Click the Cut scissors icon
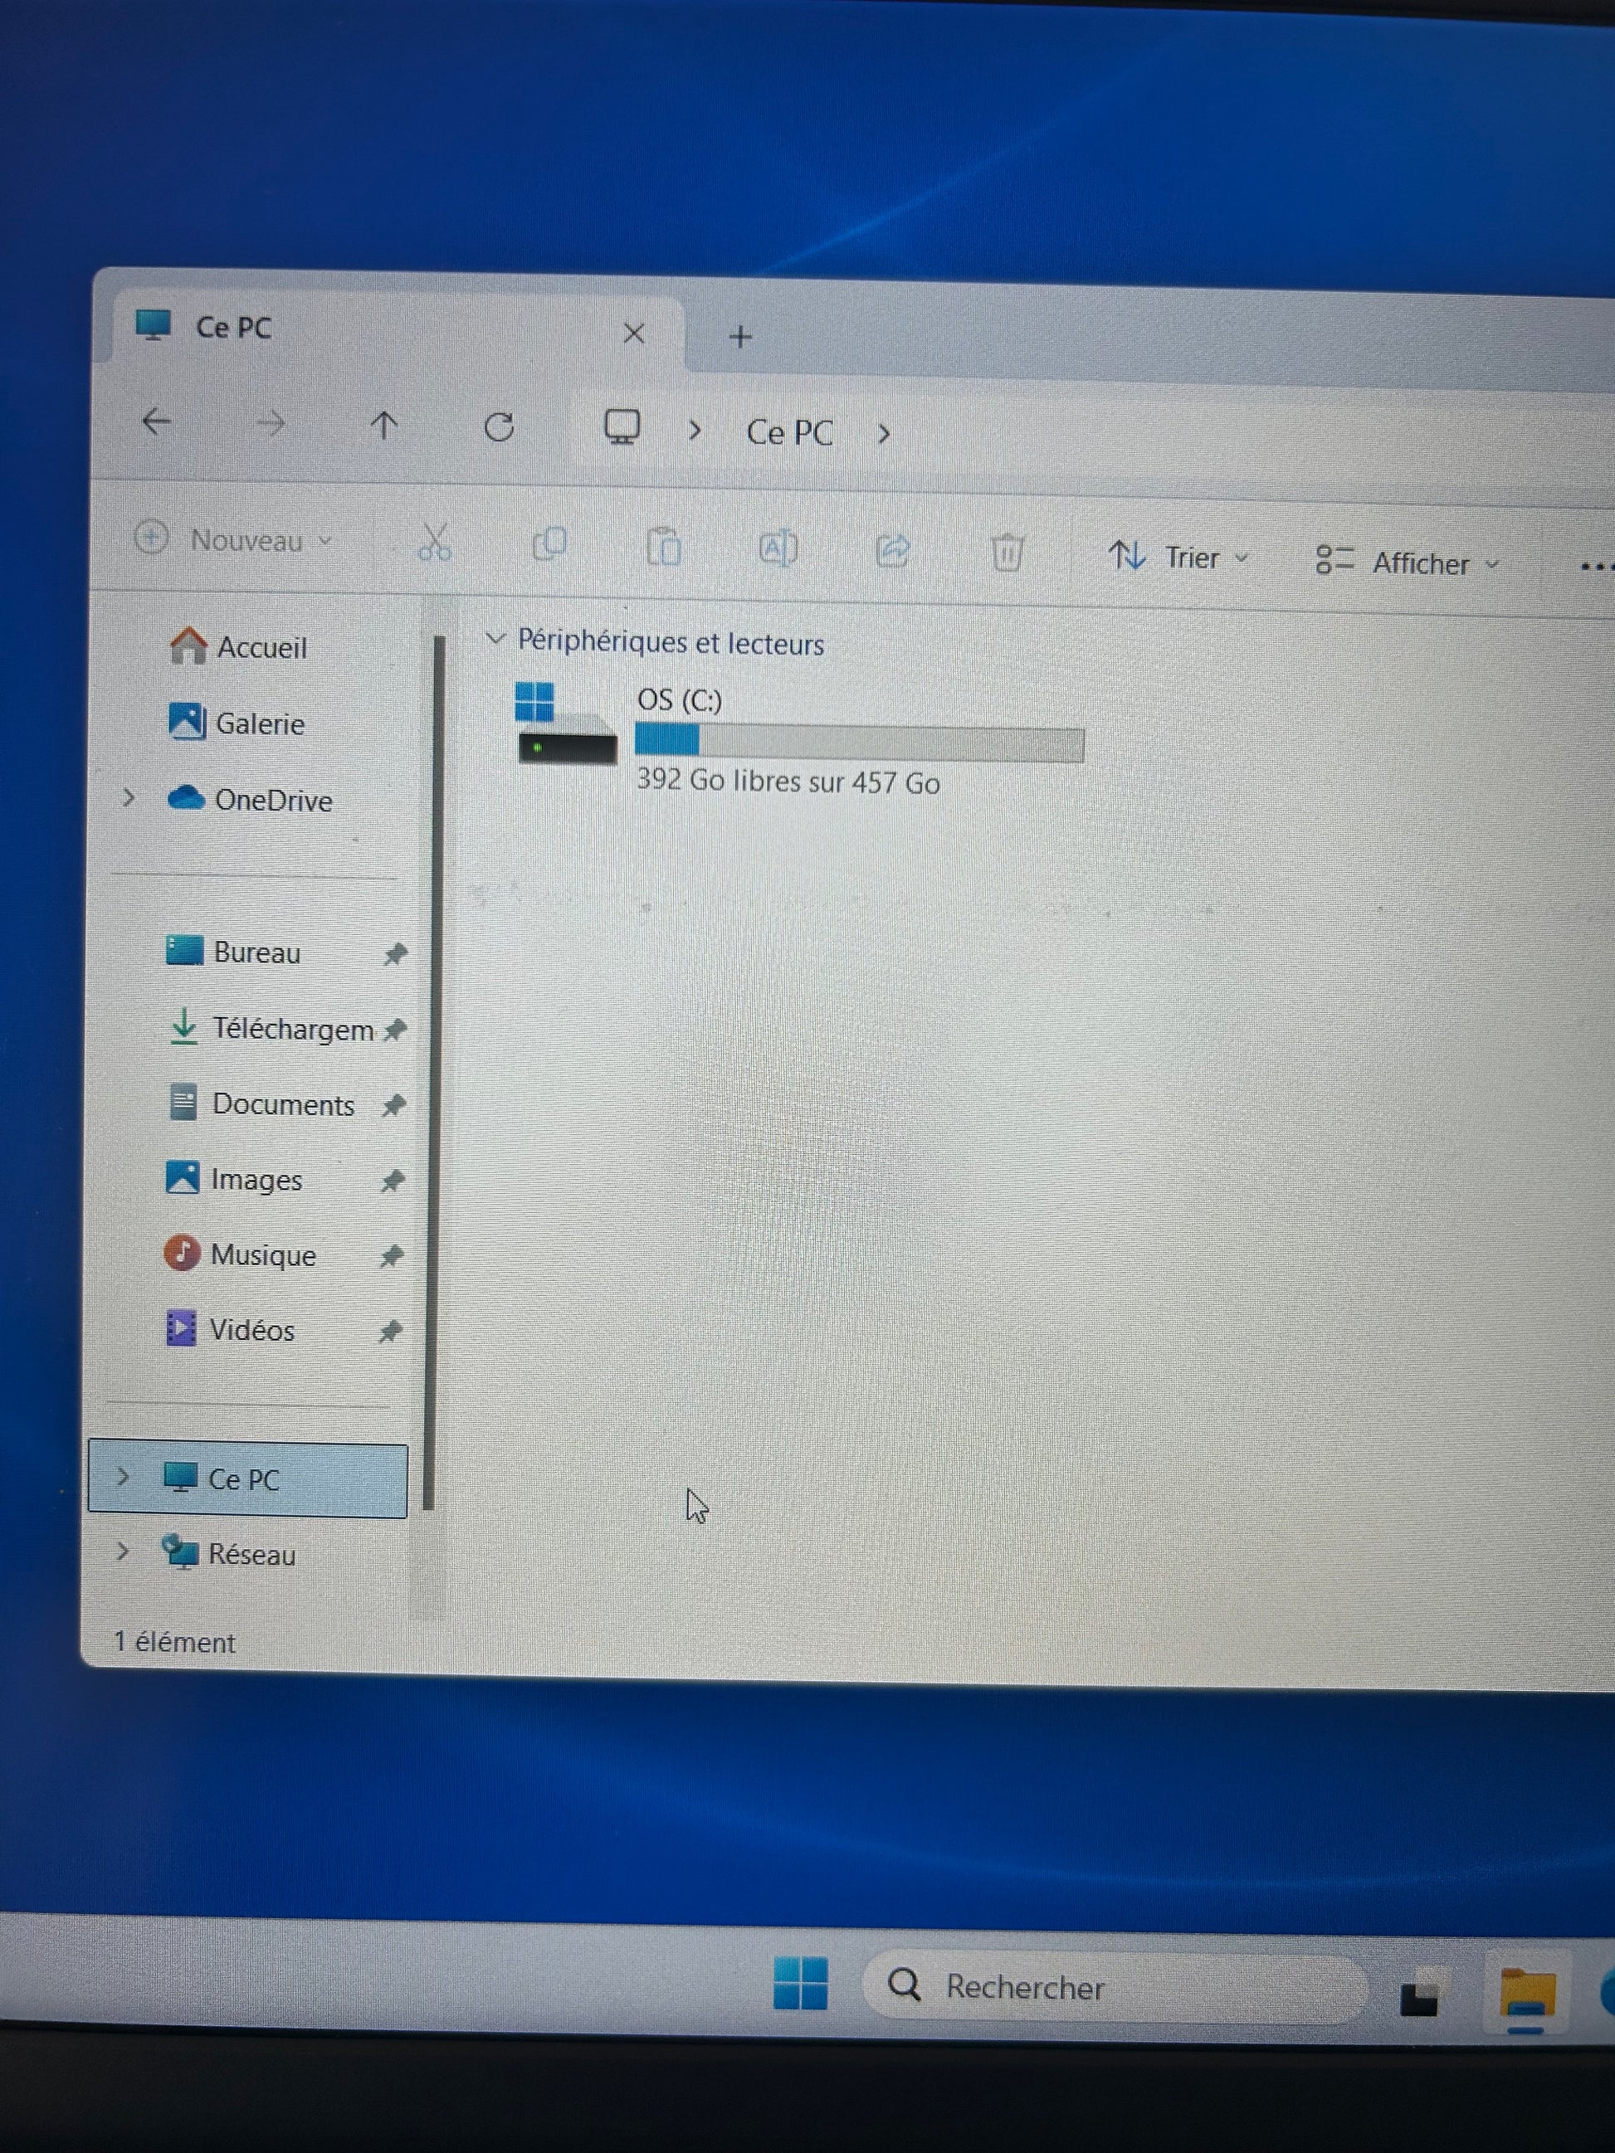This screenshot has height=2153, width=1615. [434, 543]
